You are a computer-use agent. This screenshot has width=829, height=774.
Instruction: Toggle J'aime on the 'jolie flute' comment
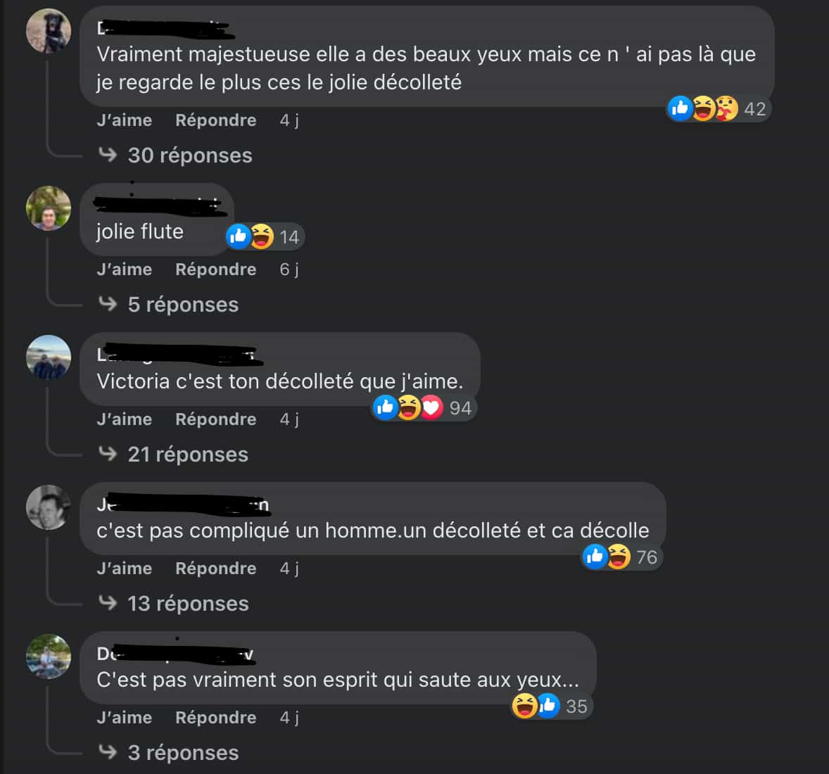125,269
